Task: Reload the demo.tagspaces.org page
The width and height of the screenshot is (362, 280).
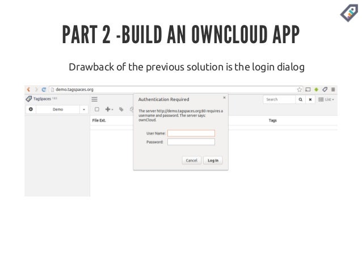Action: pyautogui.click(x=44, y=89)
